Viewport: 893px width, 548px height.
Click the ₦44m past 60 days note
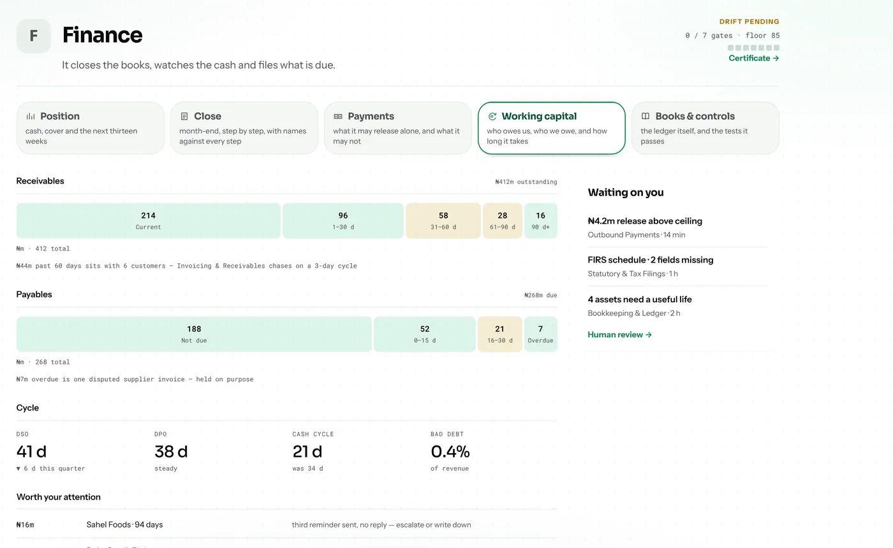click(187, 266)
